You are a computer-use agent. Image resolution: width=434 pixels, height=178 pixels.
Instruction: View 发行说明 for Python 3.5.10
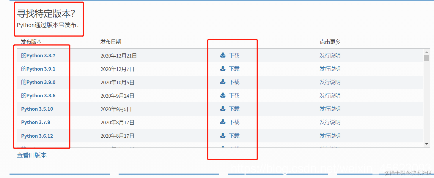(x=330, y=109)
